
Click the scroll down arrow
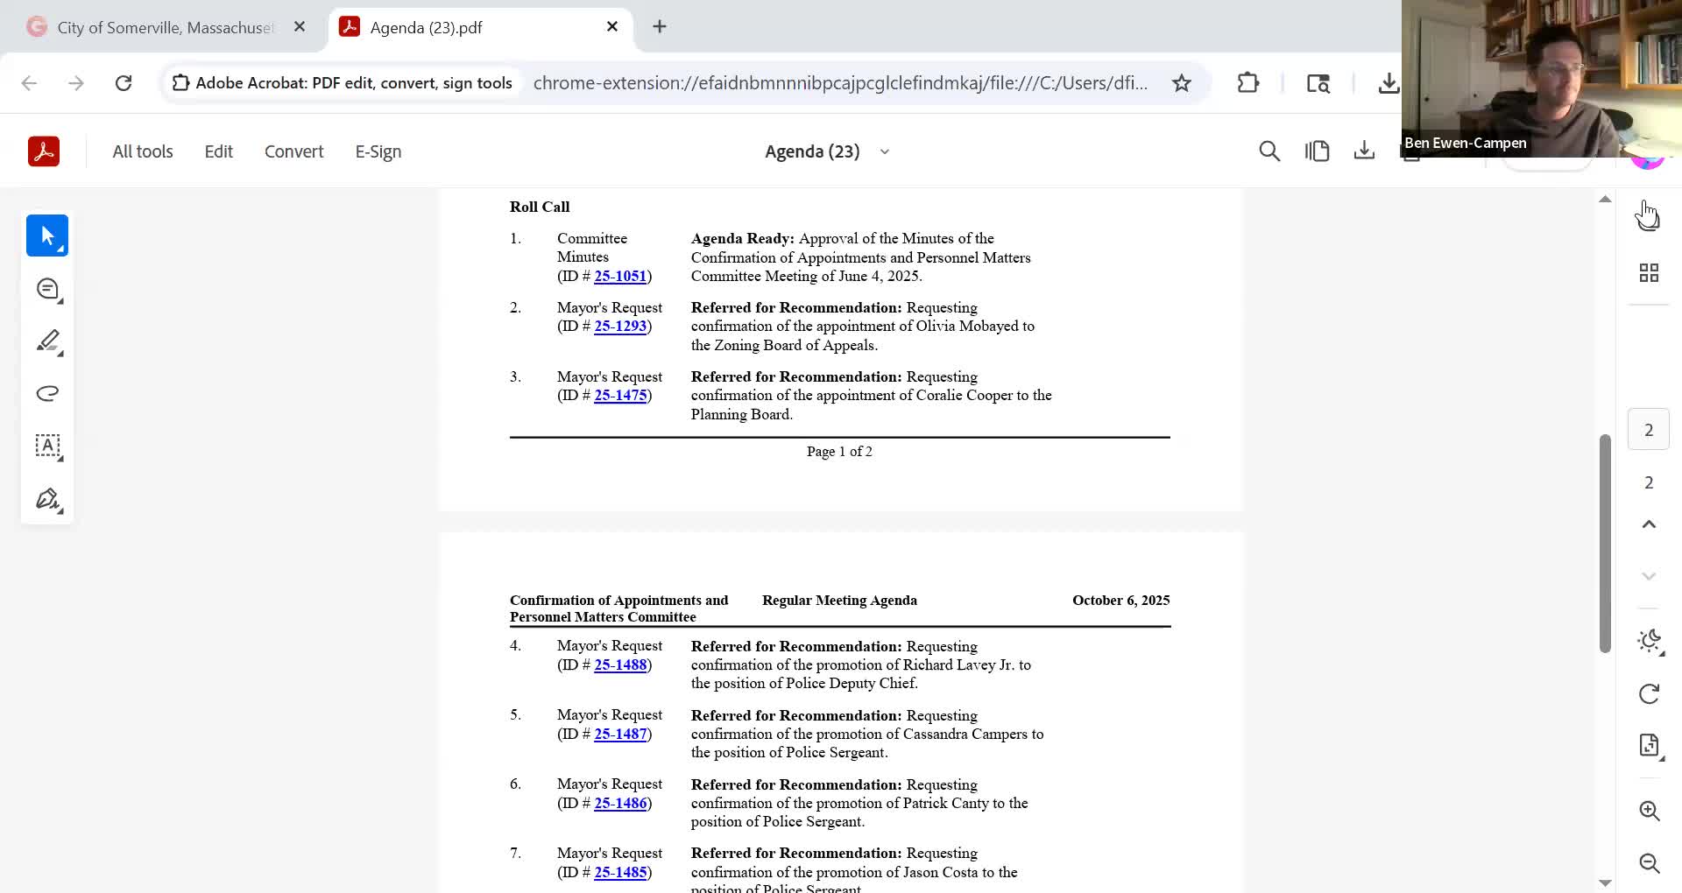pos(1605,882)
